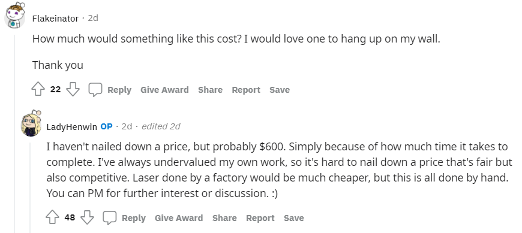Downvote LadyHenwin's reply
The width and height of the screenshot is (522, 233).
pos(87,217)
